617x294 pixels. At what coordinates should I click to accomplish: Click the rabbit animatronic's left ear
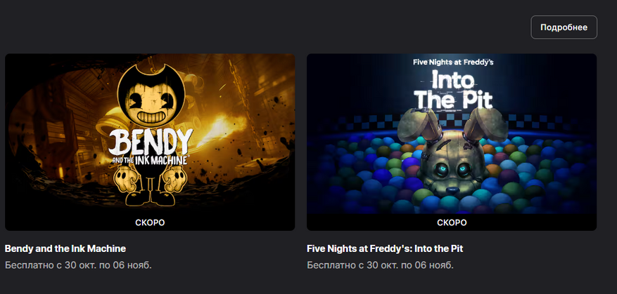418,125
